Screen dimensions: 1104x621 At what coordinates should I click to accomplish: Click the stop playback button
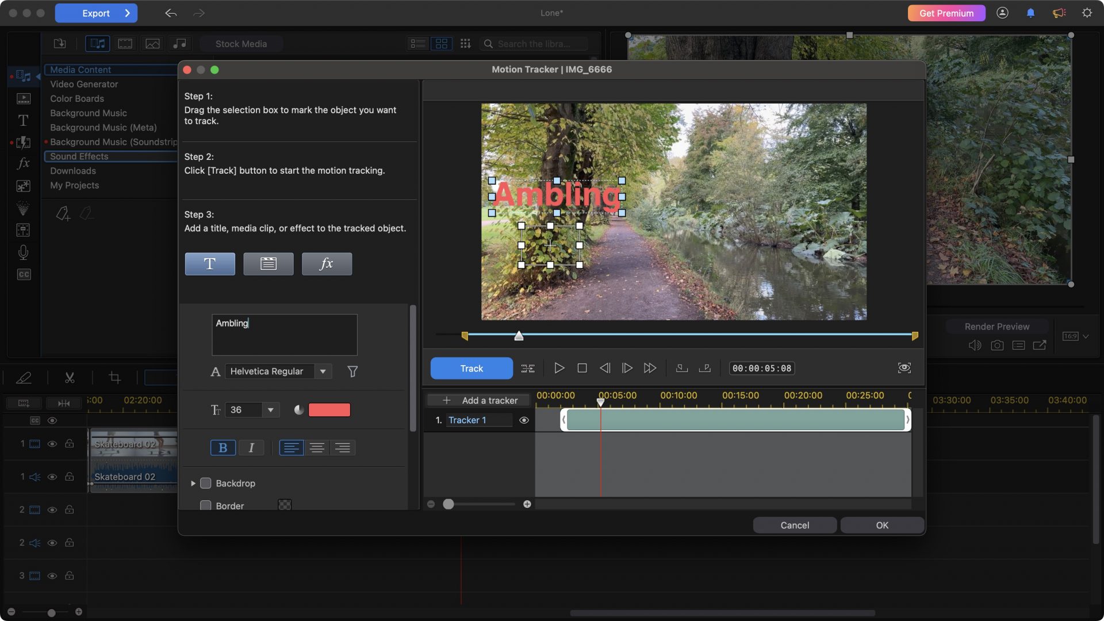coord(582,368)
